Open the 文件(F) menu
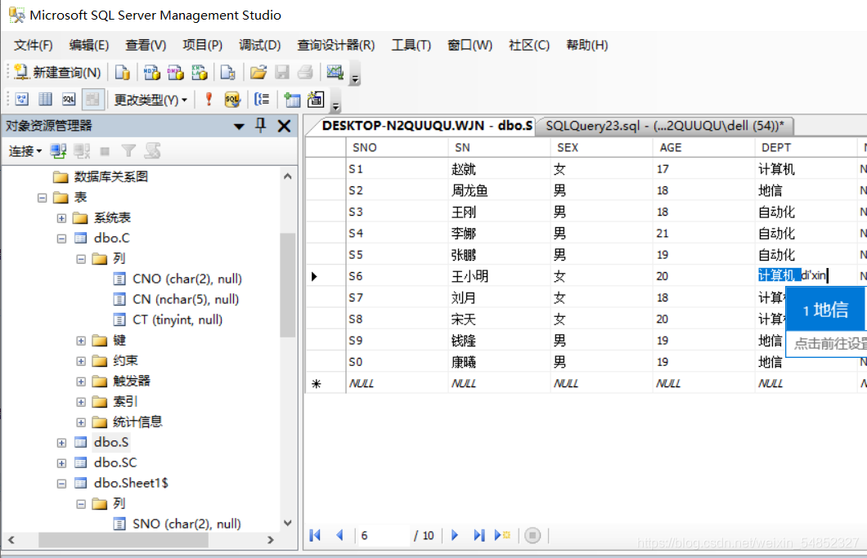Viewport: 867px width, 558px height. [x=34, y=45]
